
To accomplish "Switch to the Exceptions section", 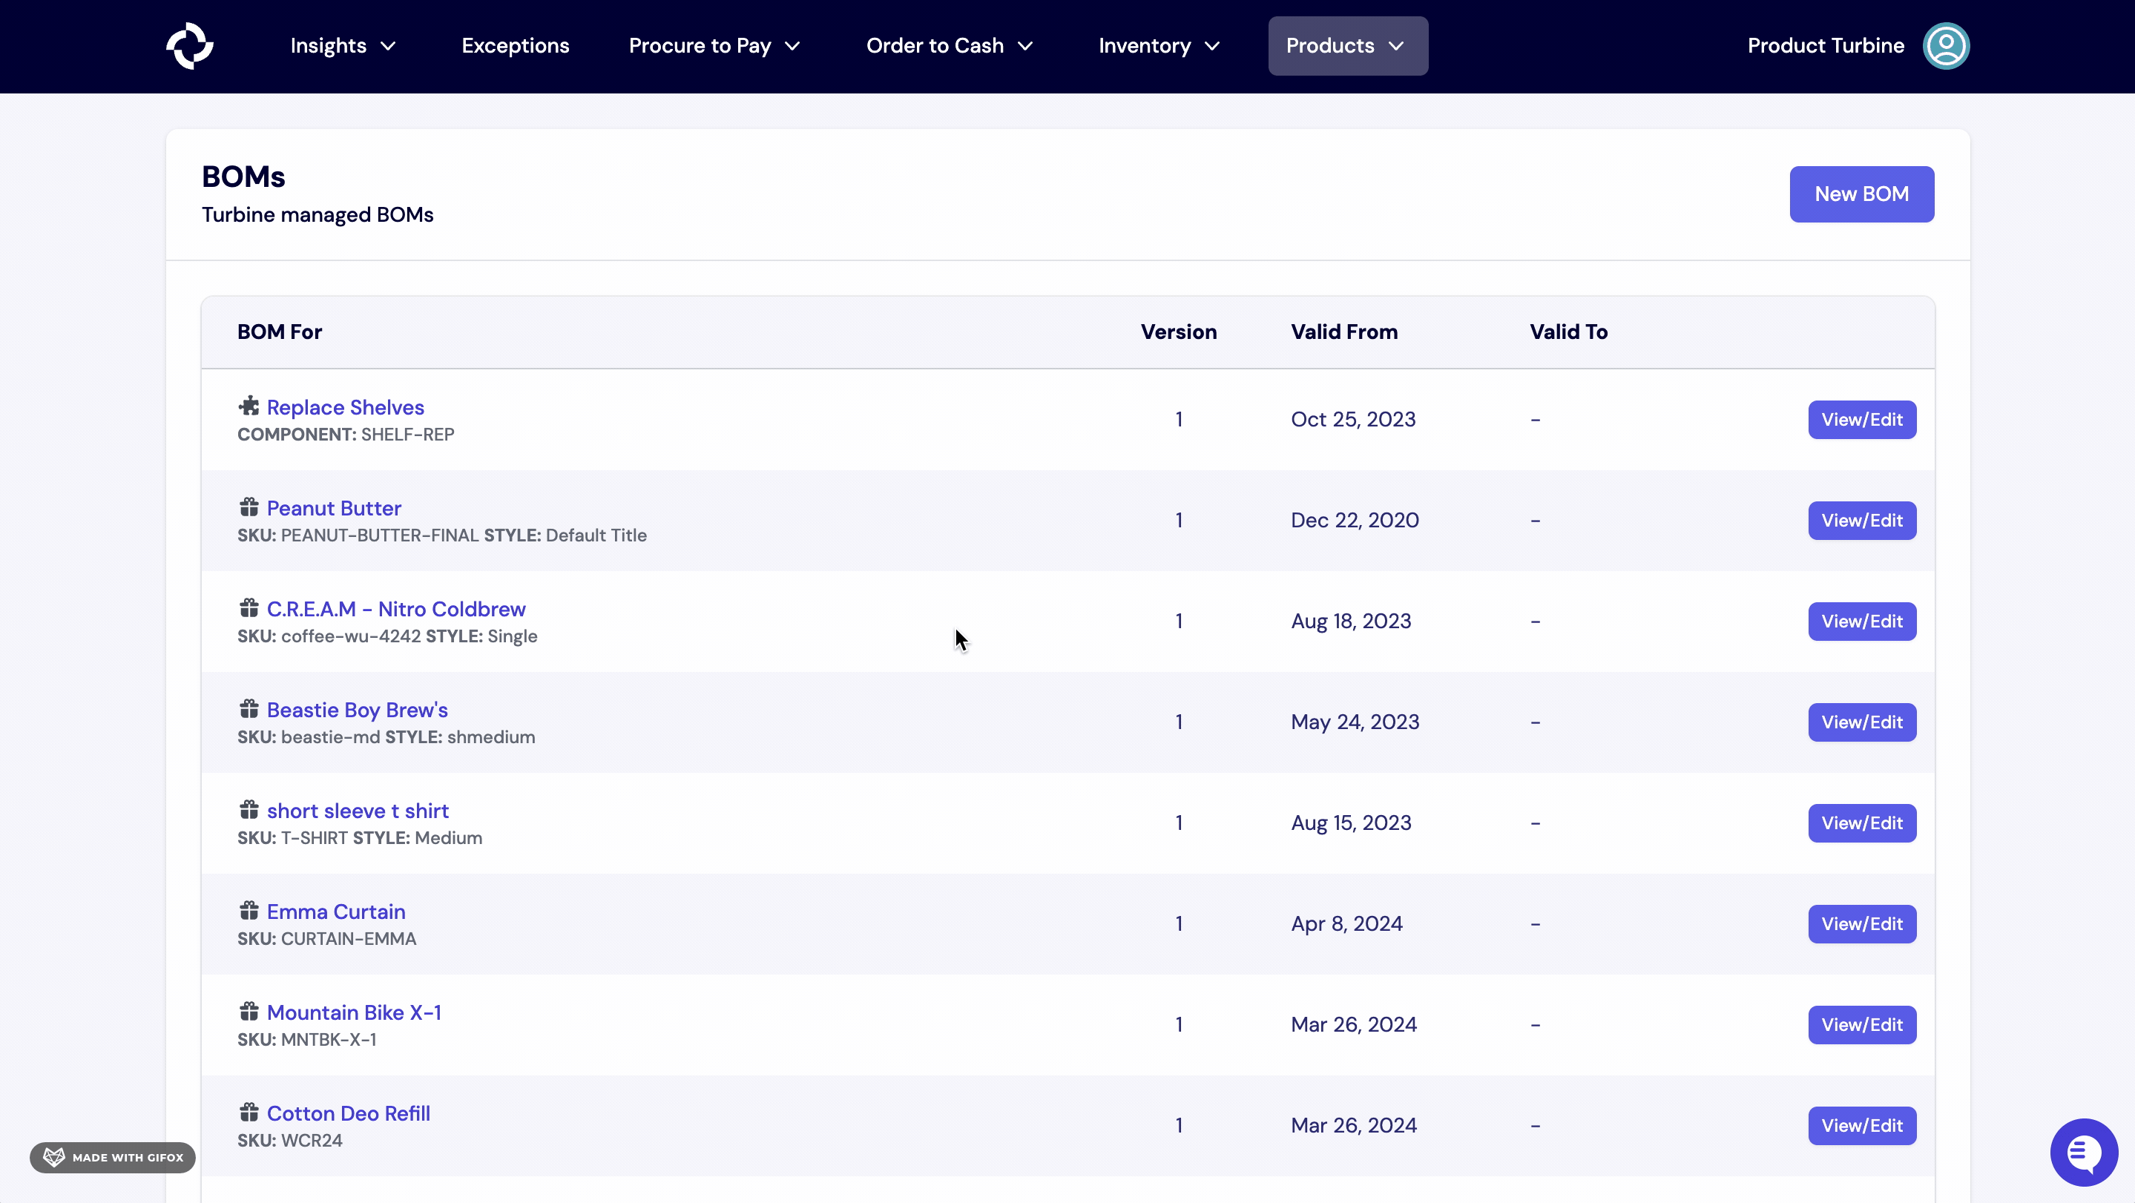I will click(515, 45).
